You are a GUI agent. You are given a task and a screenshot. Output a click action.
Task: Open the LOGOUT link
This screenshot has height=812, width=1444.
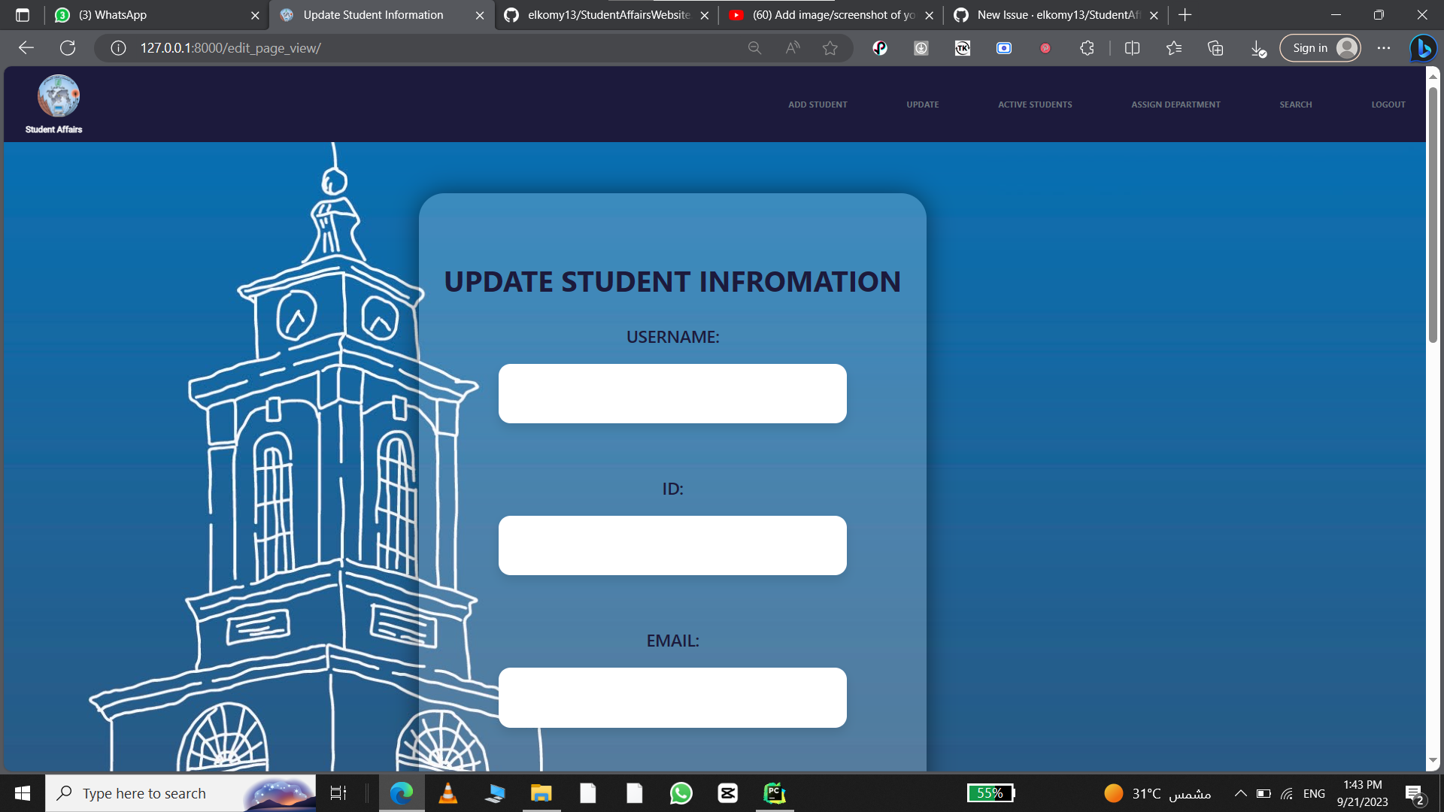click(1388, 105)
